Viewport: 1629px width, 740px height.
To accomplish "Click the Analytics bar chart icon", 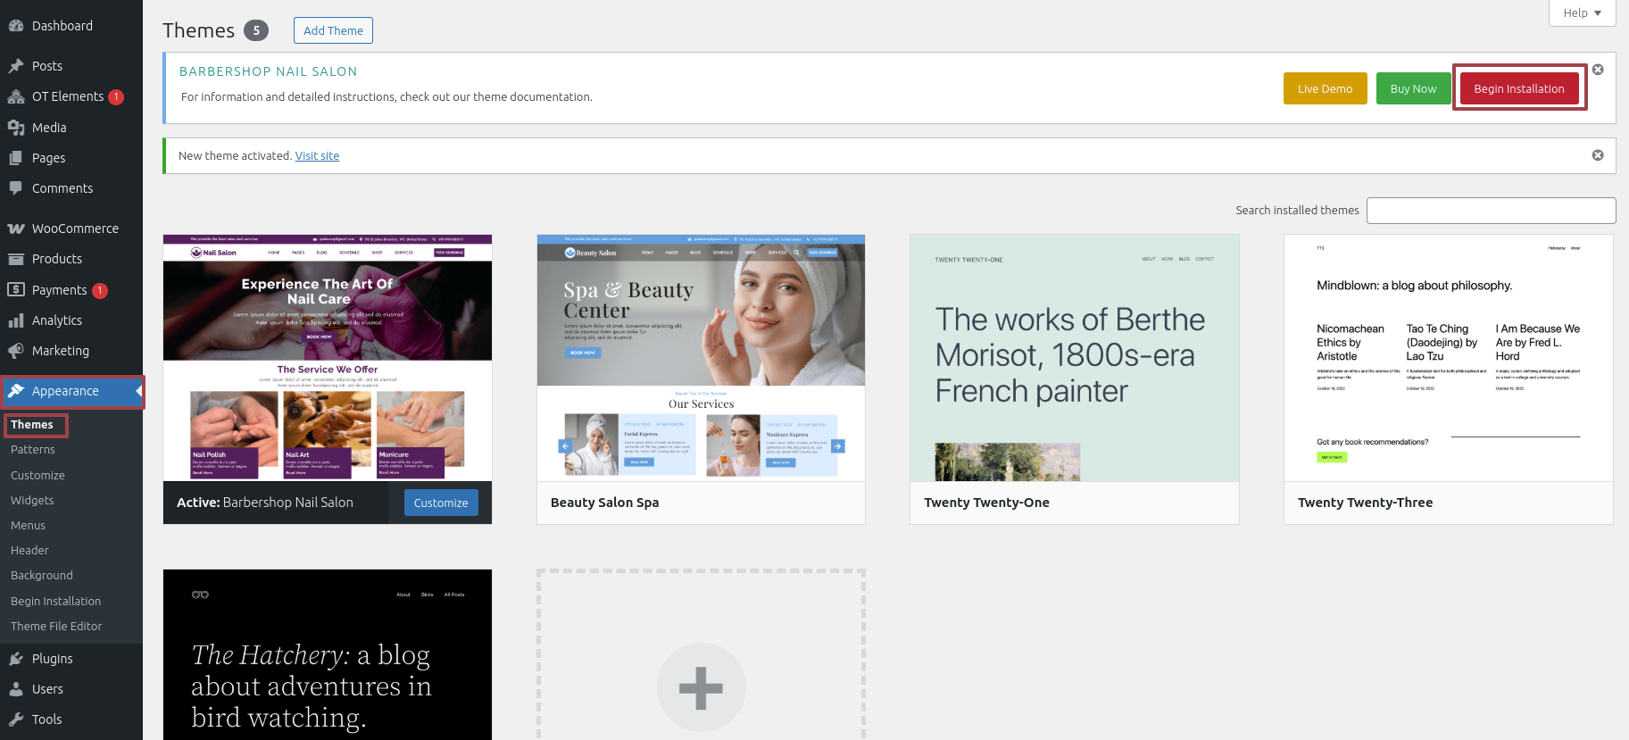I will tap(16, 320).
